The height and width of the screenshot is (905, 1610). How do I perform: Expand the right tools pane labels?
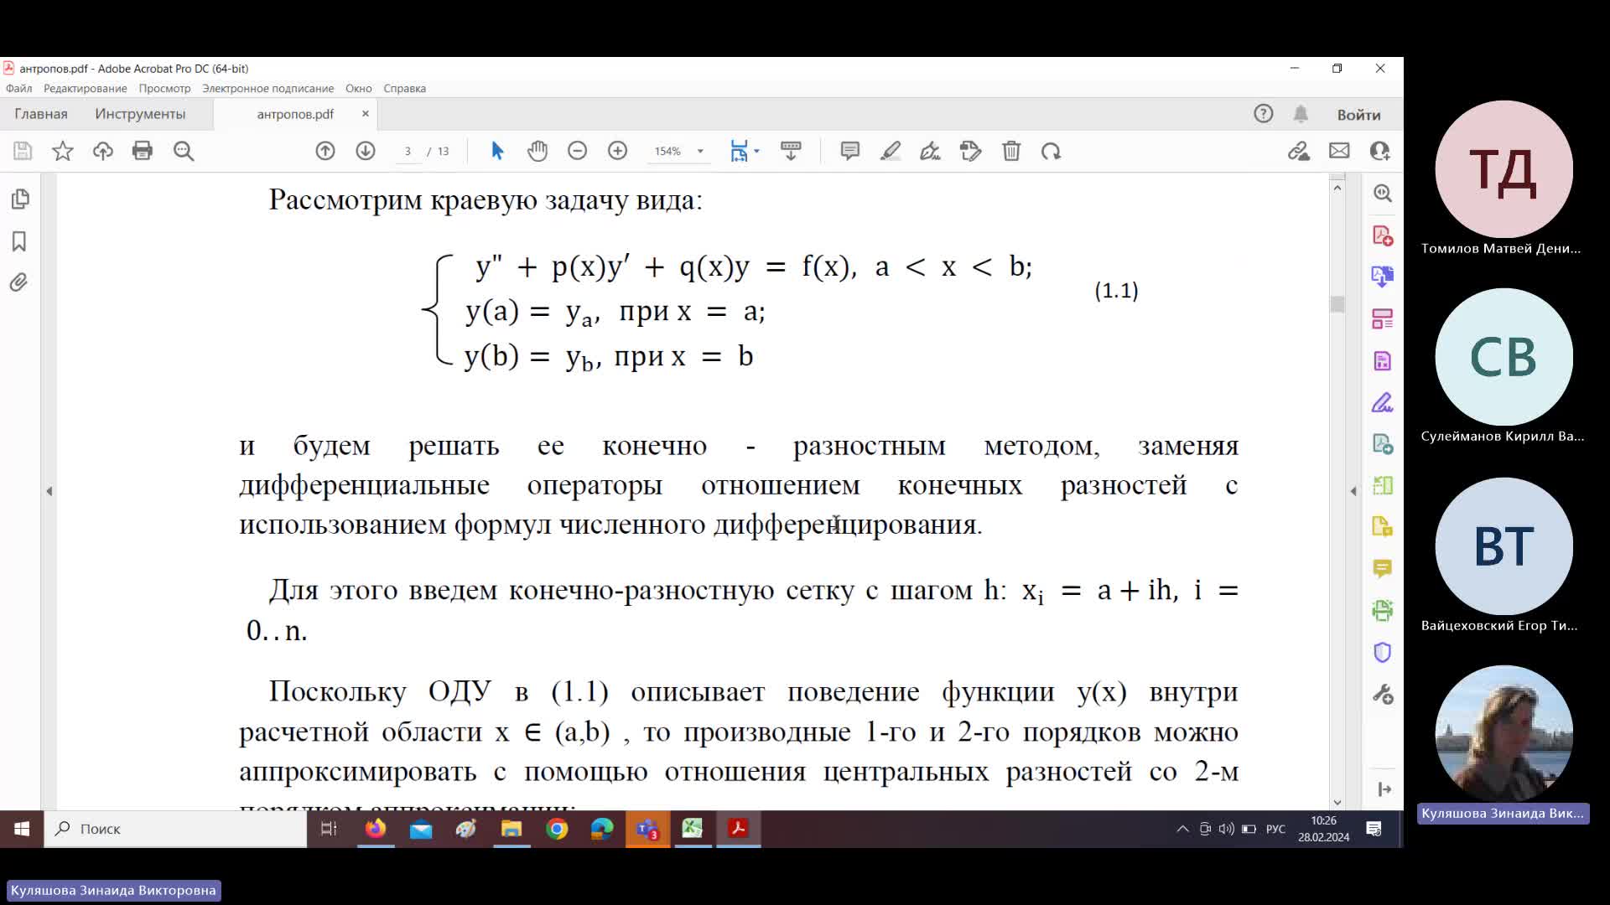[x=1384, y=789]
